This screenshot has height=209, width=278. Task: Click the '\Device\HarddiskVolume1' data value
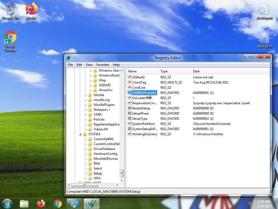(212, 124)
